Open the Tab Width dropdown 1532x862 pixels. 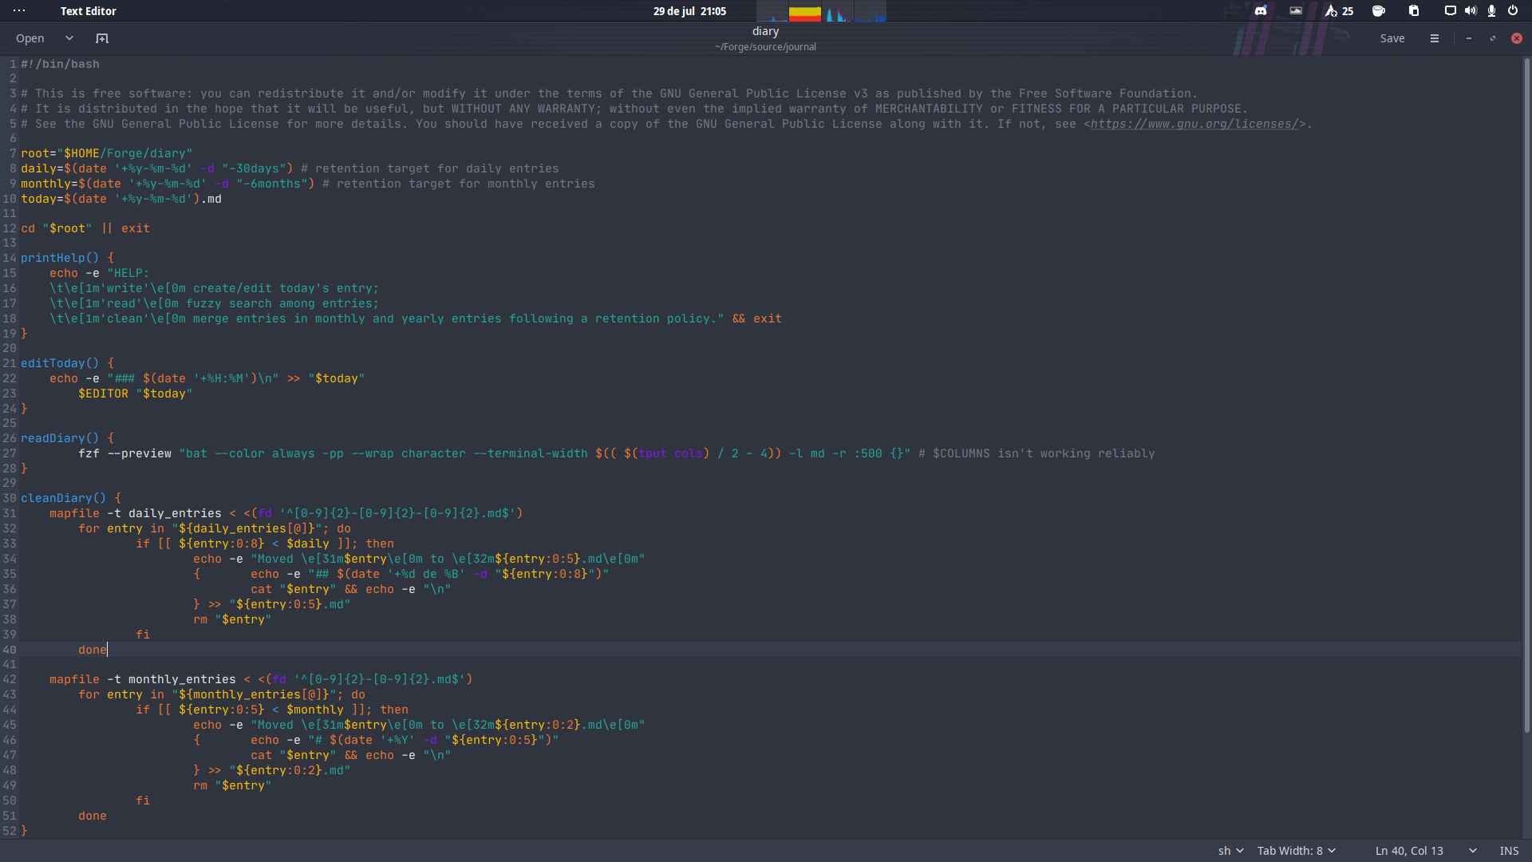1296,851
